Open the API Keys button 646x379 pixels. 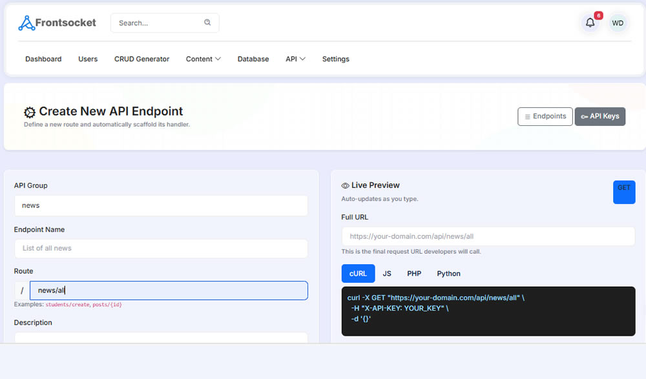coord(599,116)
